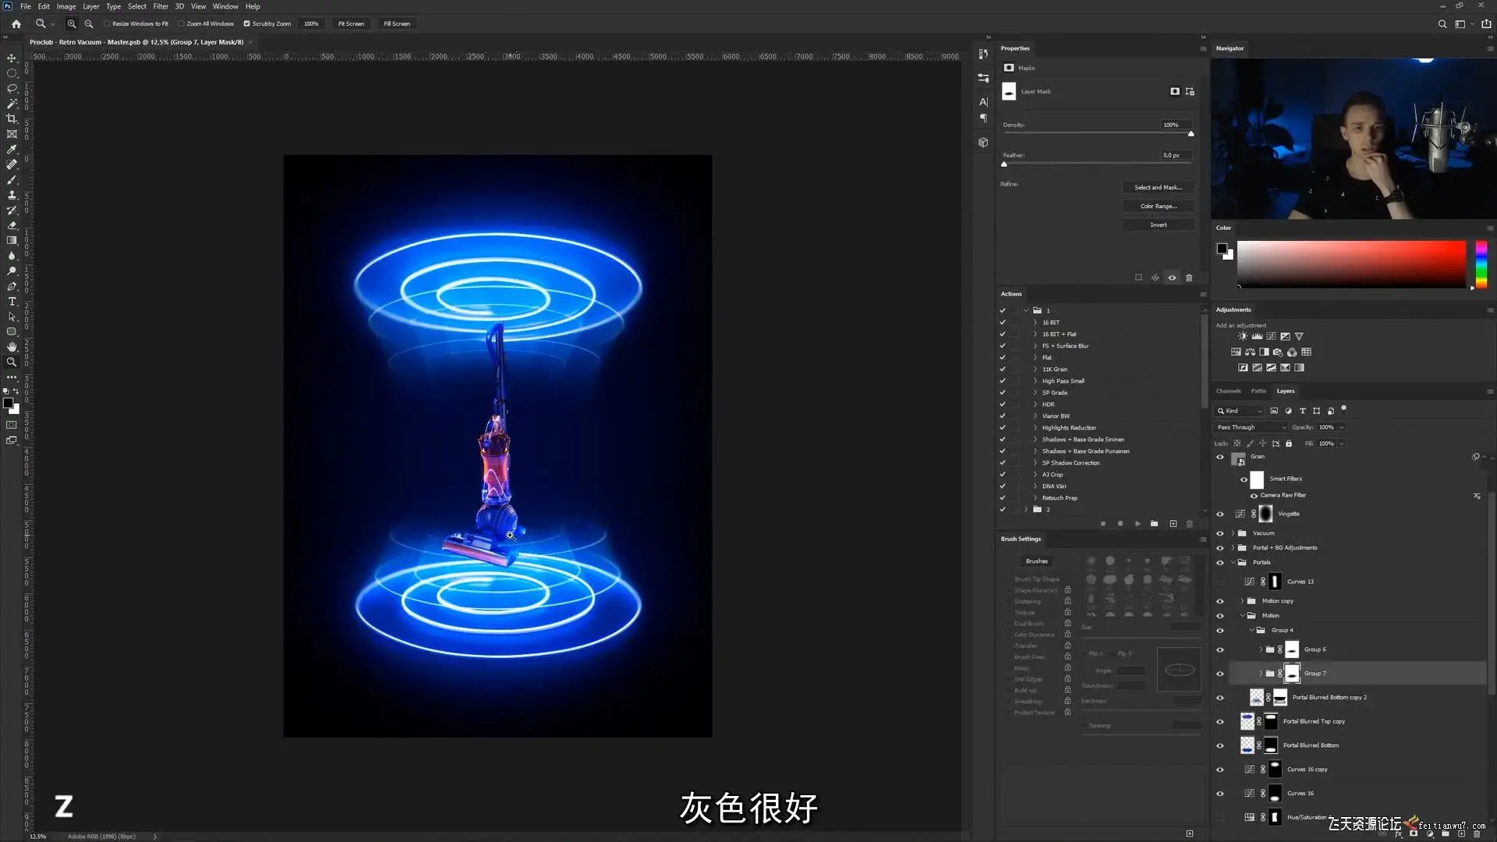Select the Pen tool
Image resolution: width=1497 pixels, height=842 pixels.
coord(12,286)
